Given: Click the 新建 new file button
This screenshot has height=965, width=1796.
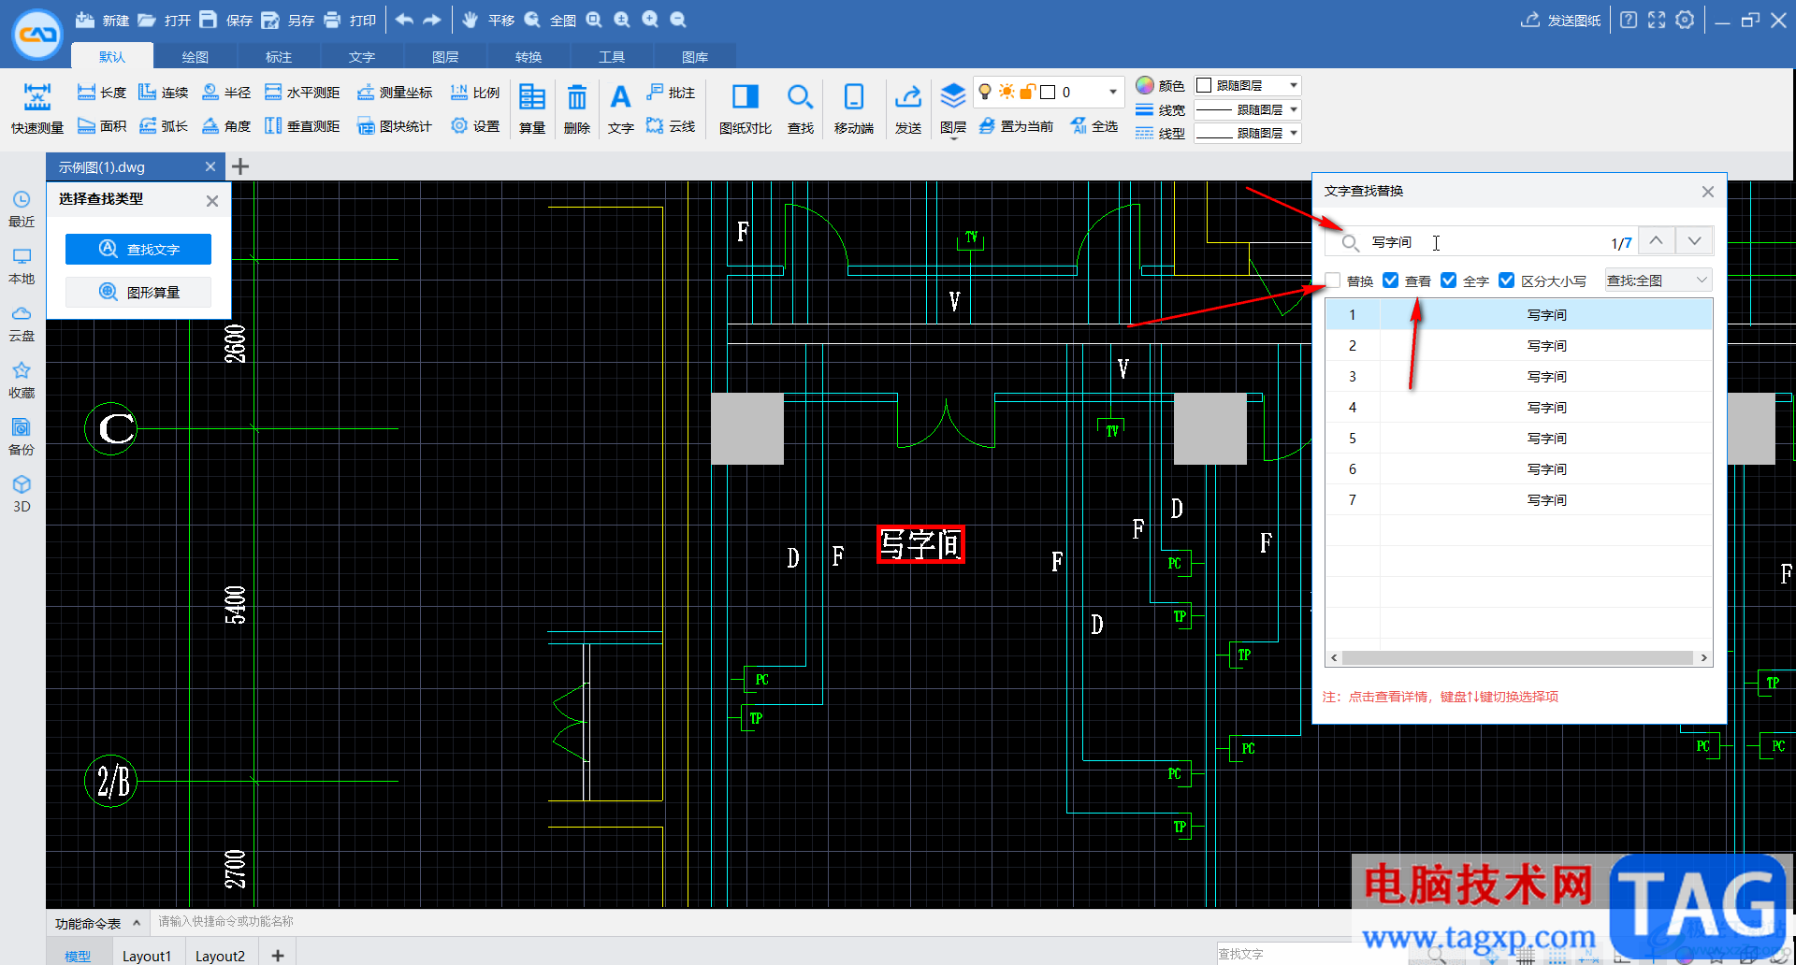Looking at the screenshot, I should pyautogui.click(x=102, y=21).
